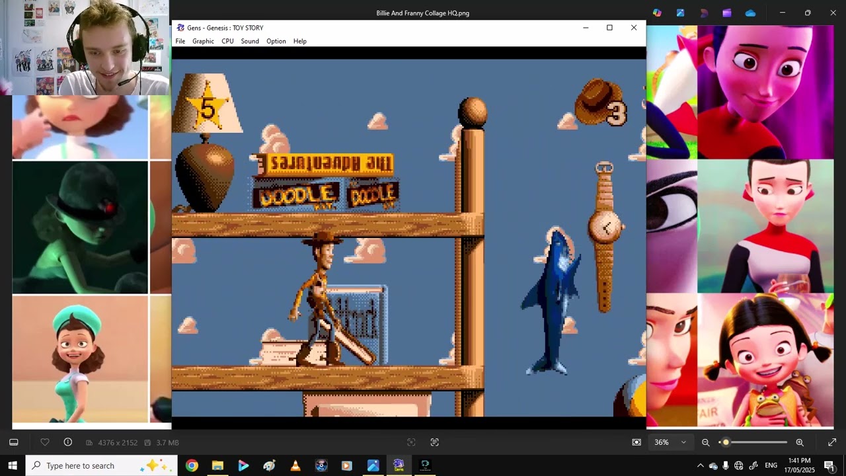
Task: Open network settings from system tray
Action: 739,465
